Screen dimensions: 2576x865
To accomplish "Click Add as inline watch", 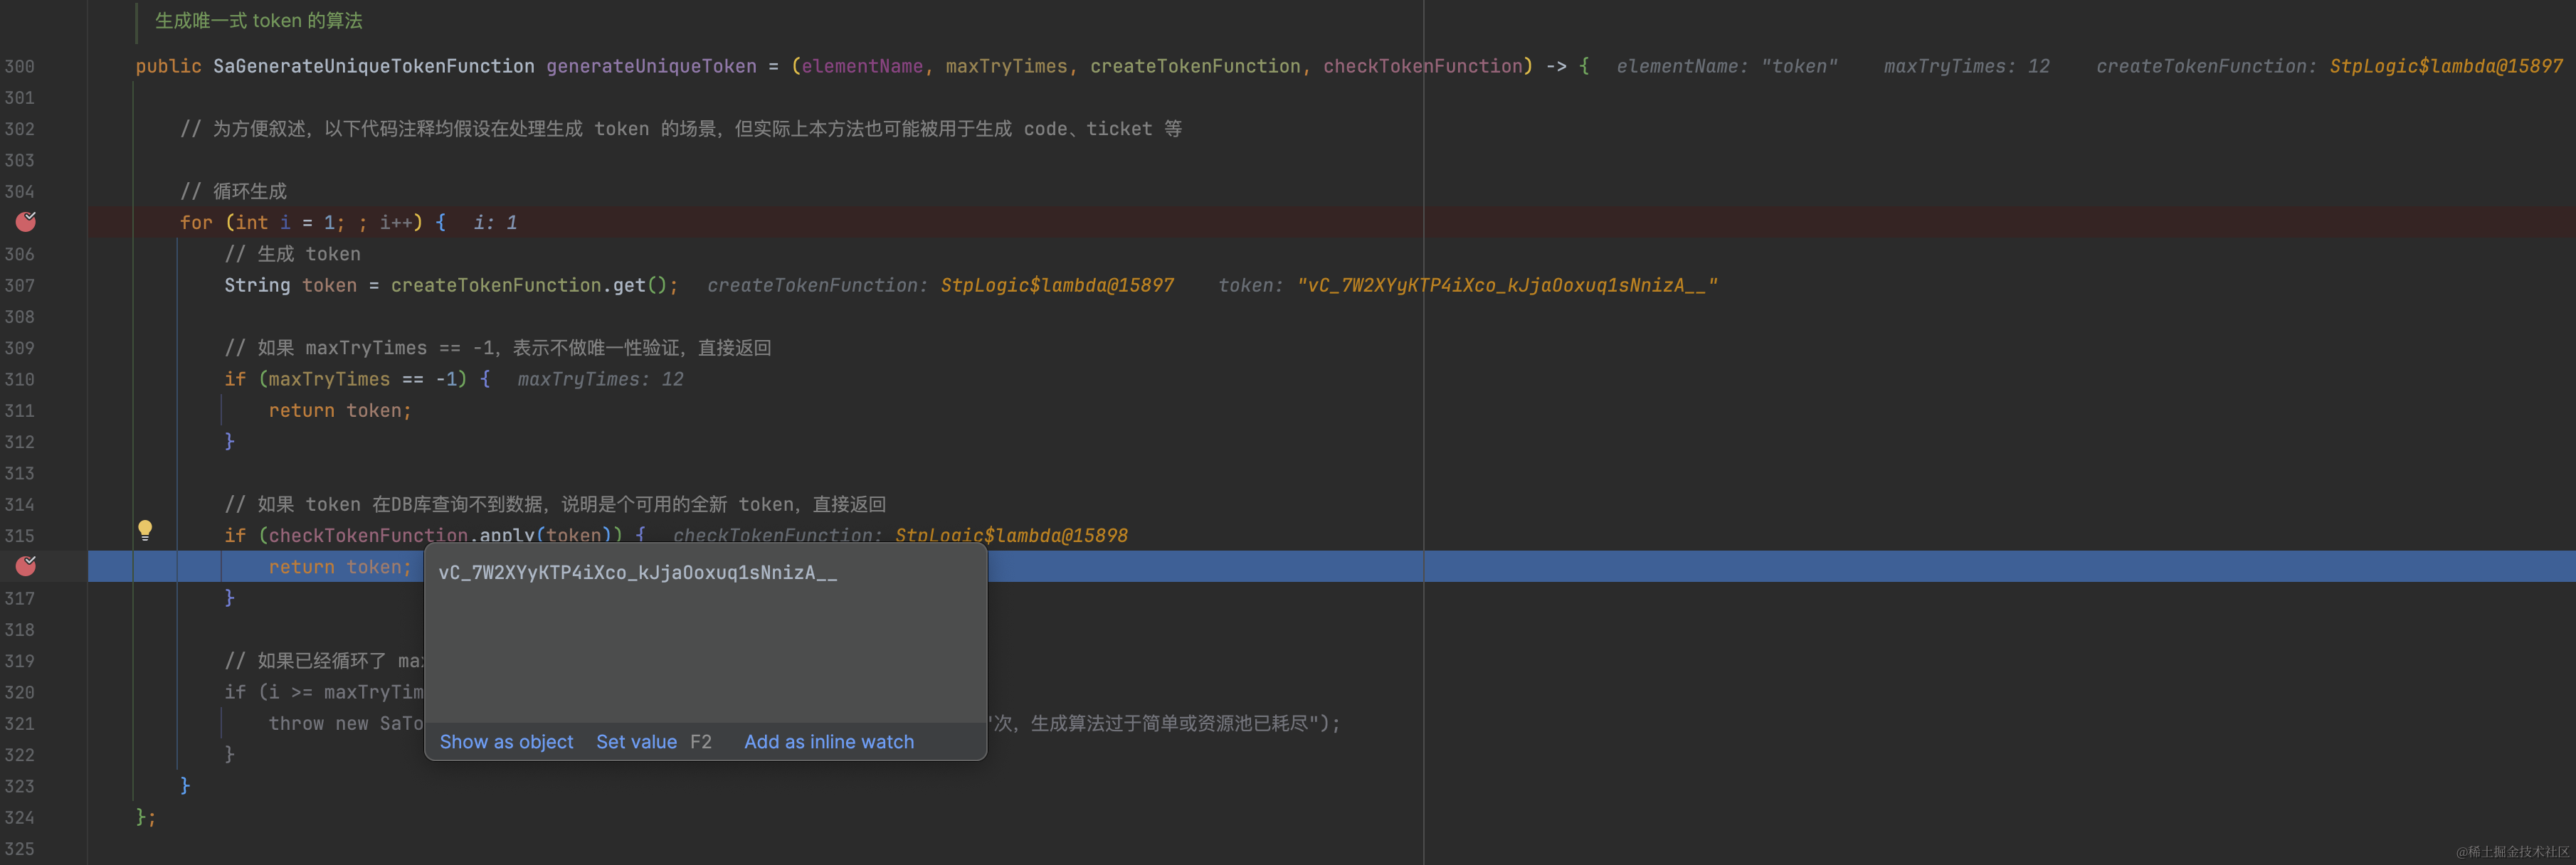I will coord(828,741).
